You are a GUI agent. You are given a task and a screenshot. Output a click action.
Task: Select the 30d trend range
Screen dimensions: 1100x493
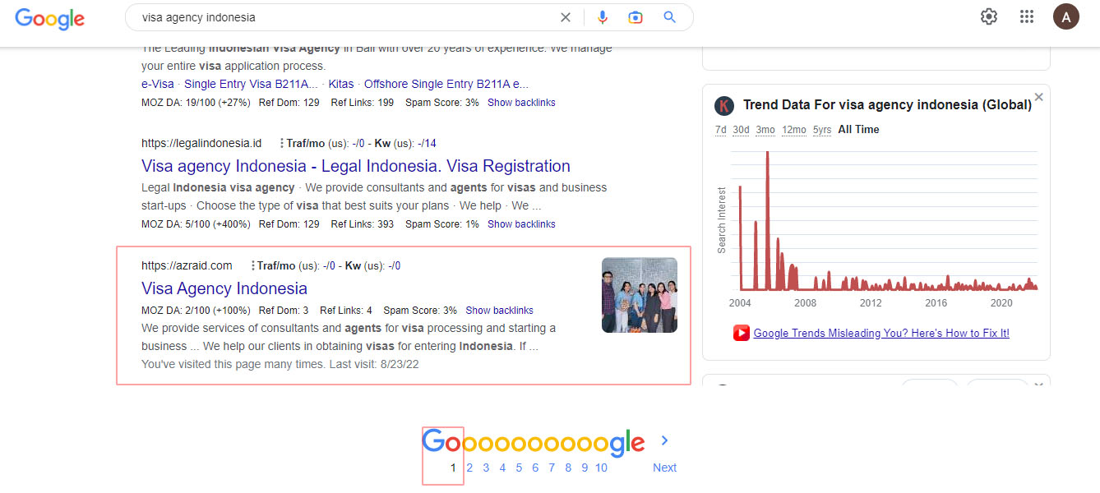click(741, 129)
